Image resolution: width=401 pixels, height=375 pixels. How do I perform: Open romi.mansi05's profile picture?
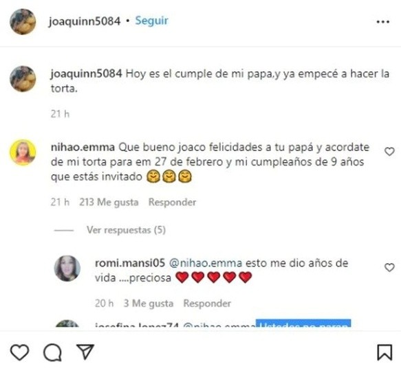[x=67, y=269]
